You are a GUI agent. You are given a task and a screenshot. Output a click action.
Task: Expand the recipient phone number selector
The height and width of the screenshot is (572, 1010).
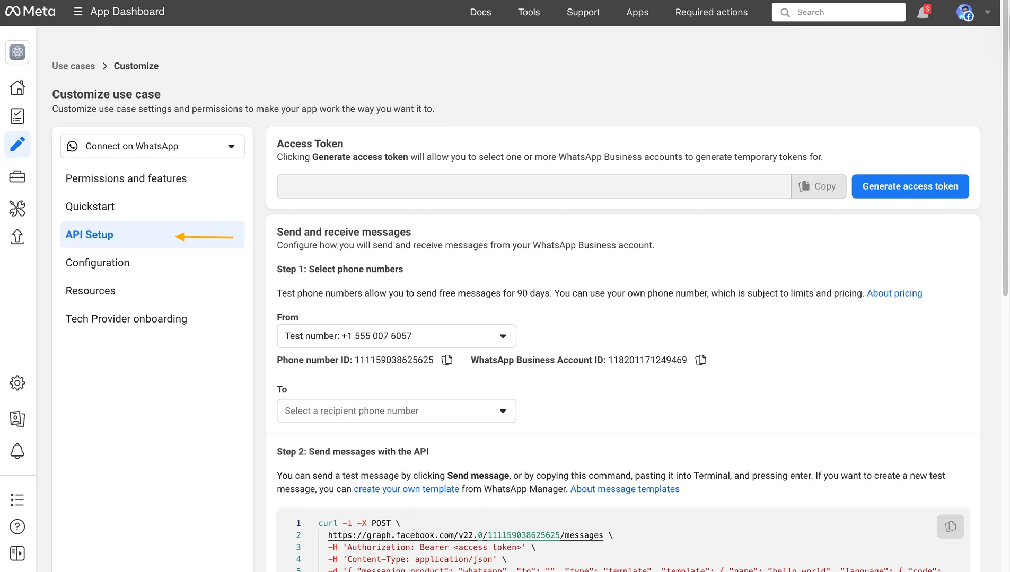pos(502,410)
